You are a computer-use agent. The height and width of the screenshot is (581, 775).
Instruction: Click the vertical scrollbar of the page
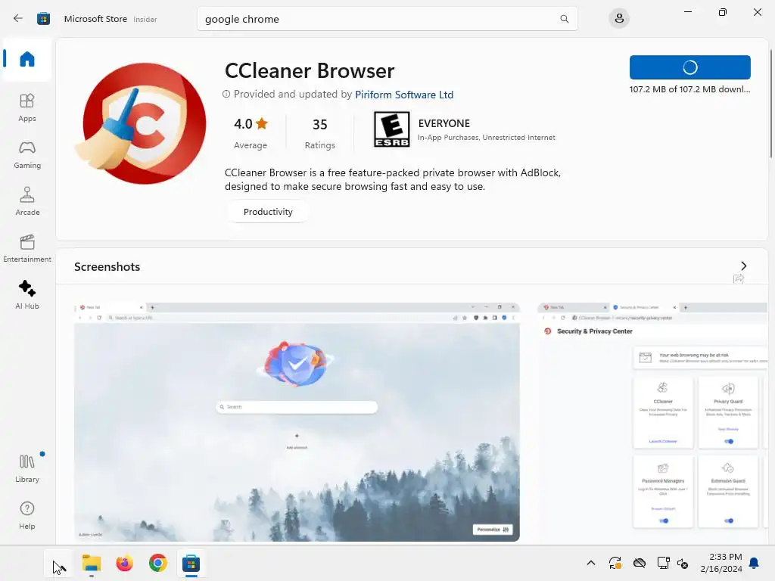point(770,104)
